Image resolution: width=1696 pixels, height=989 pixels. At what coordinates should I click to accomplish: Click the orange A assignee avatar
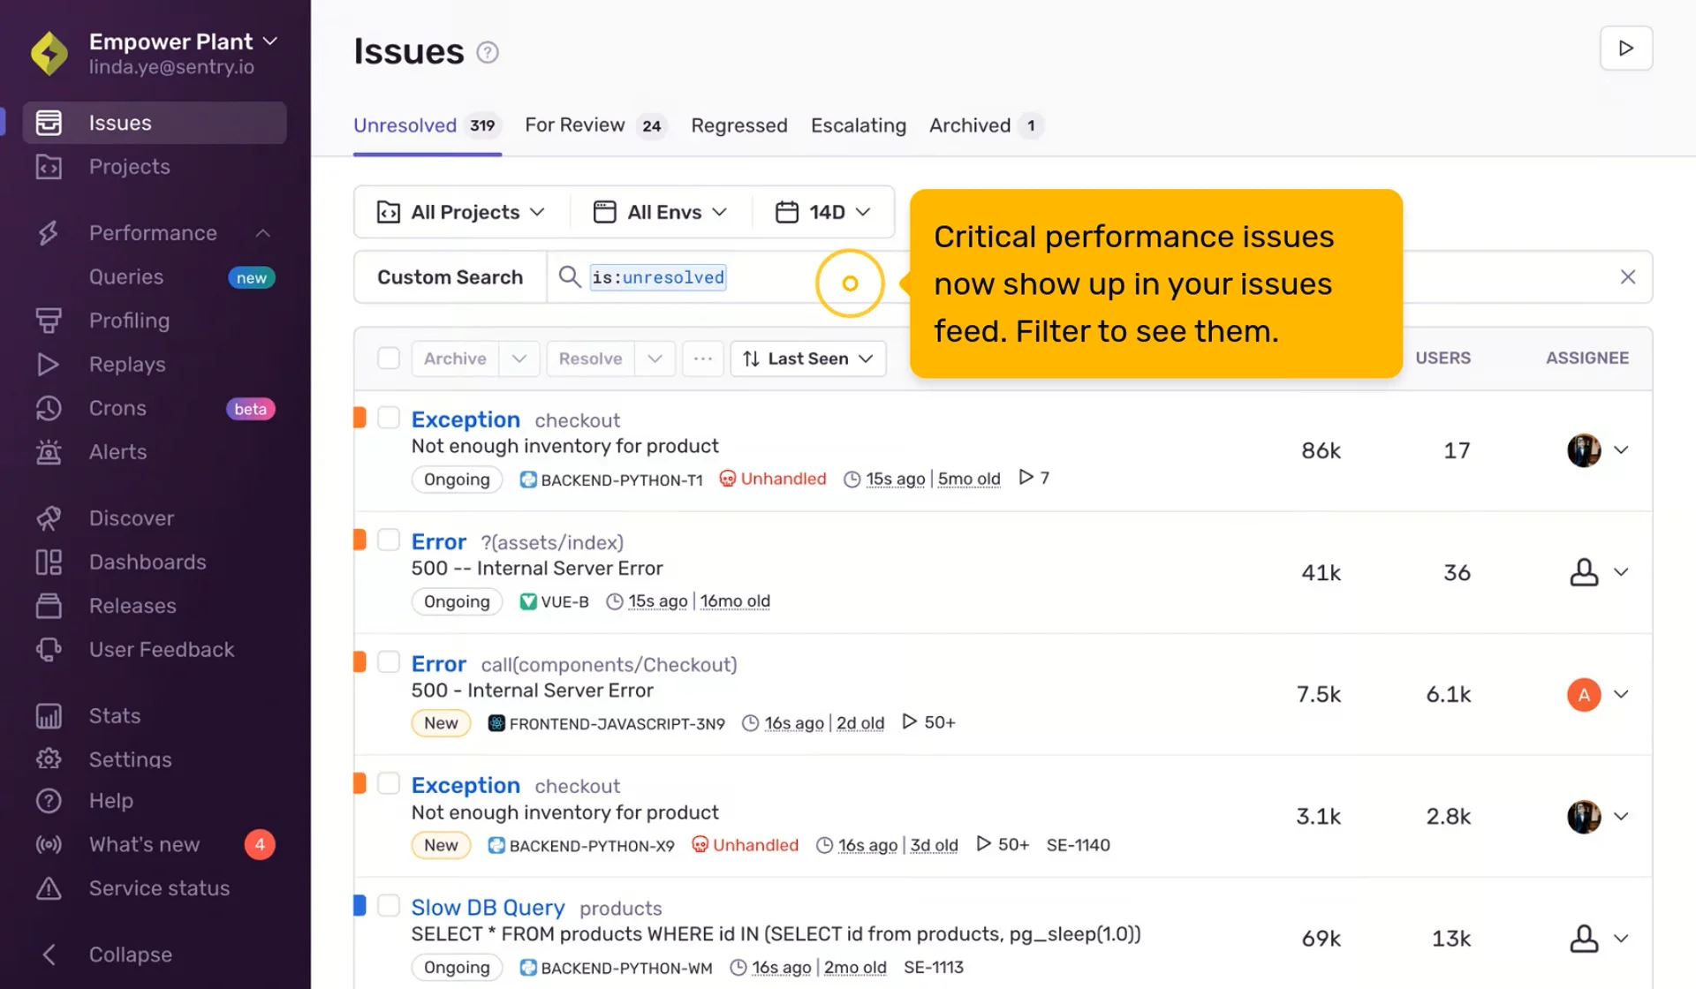(x=1584, y=695)
